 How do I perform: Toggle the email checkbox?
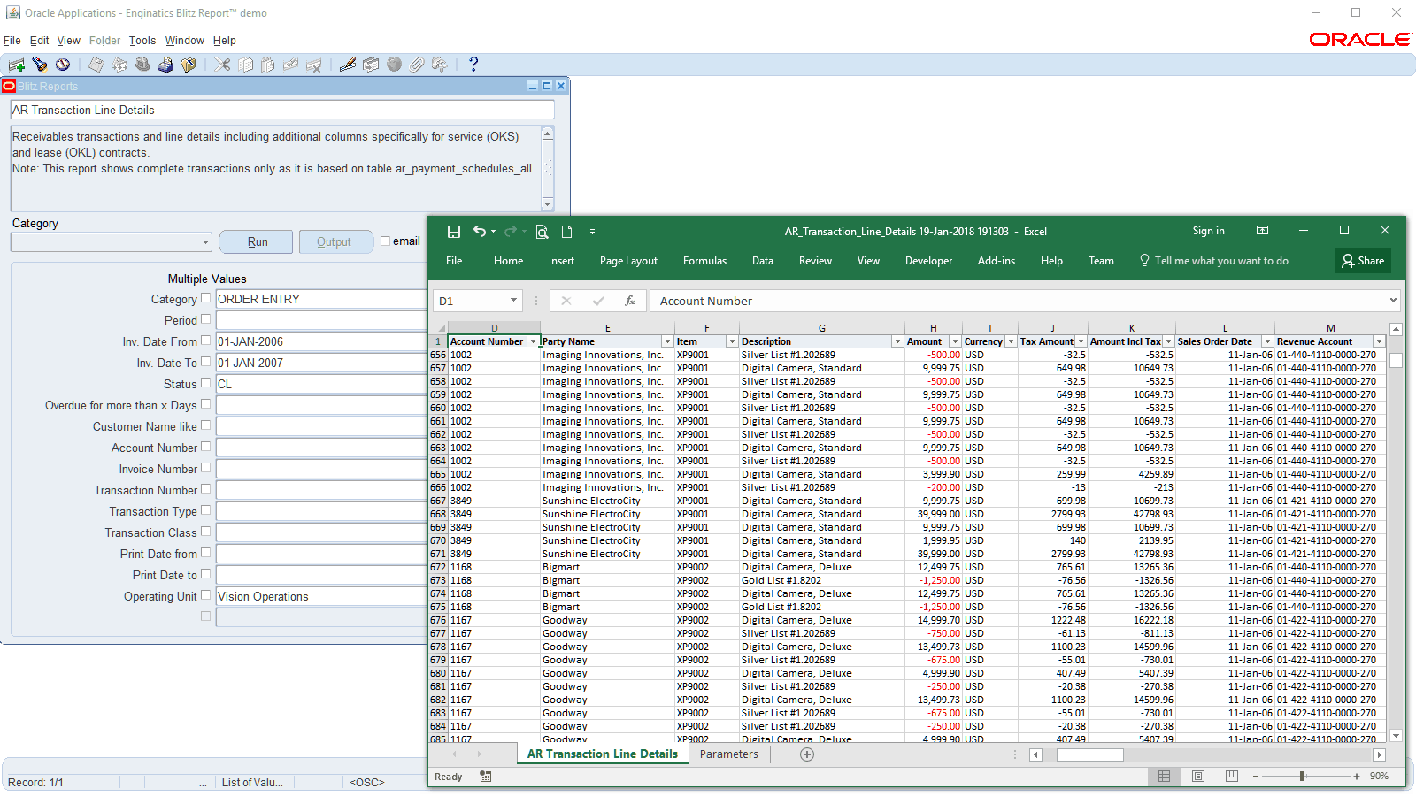click(385, 241)
